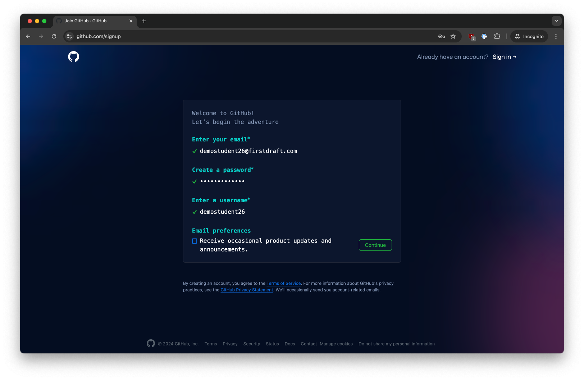Click the 'Let's begin the adventure' text
Screen dimensions: 584x380
[x=235, y=122]
